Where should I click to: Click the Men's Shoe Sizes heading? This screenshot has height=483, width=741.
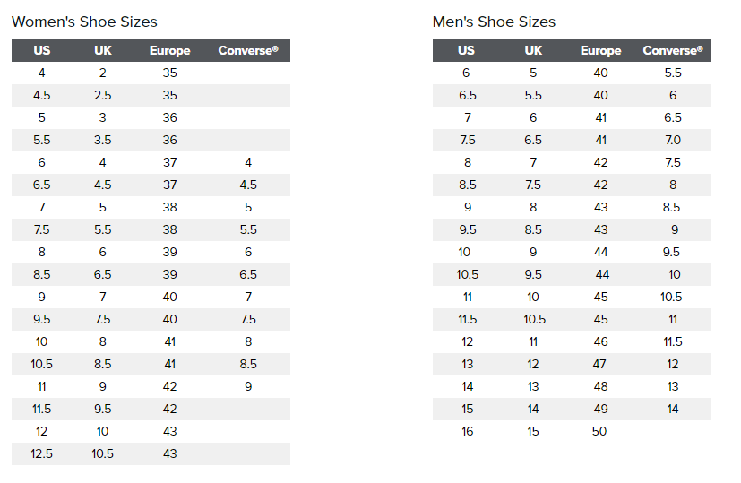(x=494, y=22)
